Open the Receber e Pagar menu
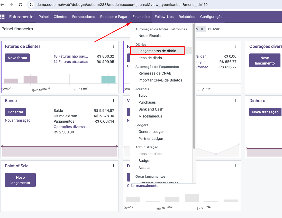282x218 pixels. click(114, 17)
